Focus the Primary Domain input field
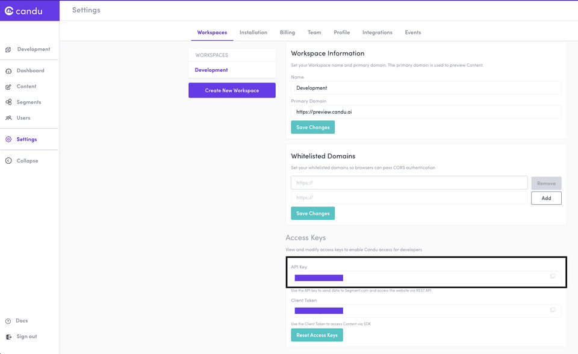Screen dimensions: 578x354 (426, 112)
